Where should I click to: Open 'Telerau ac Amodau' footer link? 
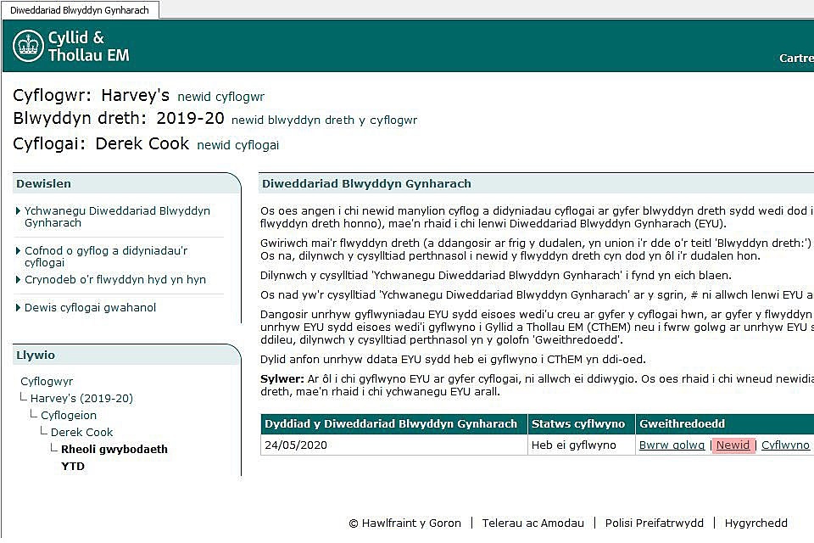coord(532,523)
